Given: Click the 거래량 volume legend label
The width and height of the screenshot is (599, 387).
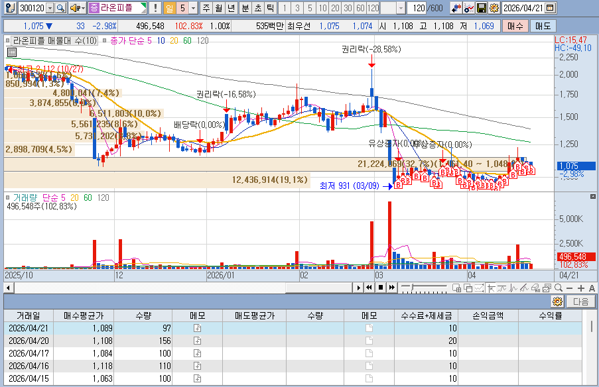Looking at the screenshot, I should pyautogui.click(x=25, y=197).
